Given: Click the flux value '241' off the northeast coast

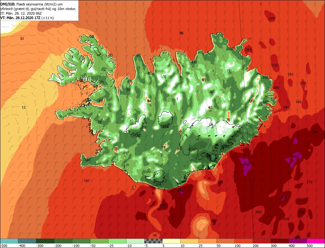Looking at the screenshot, I should coord(248,49).
